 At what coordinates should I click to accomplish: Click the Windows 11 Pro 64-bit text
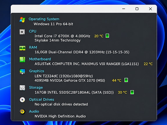point(53,24)
